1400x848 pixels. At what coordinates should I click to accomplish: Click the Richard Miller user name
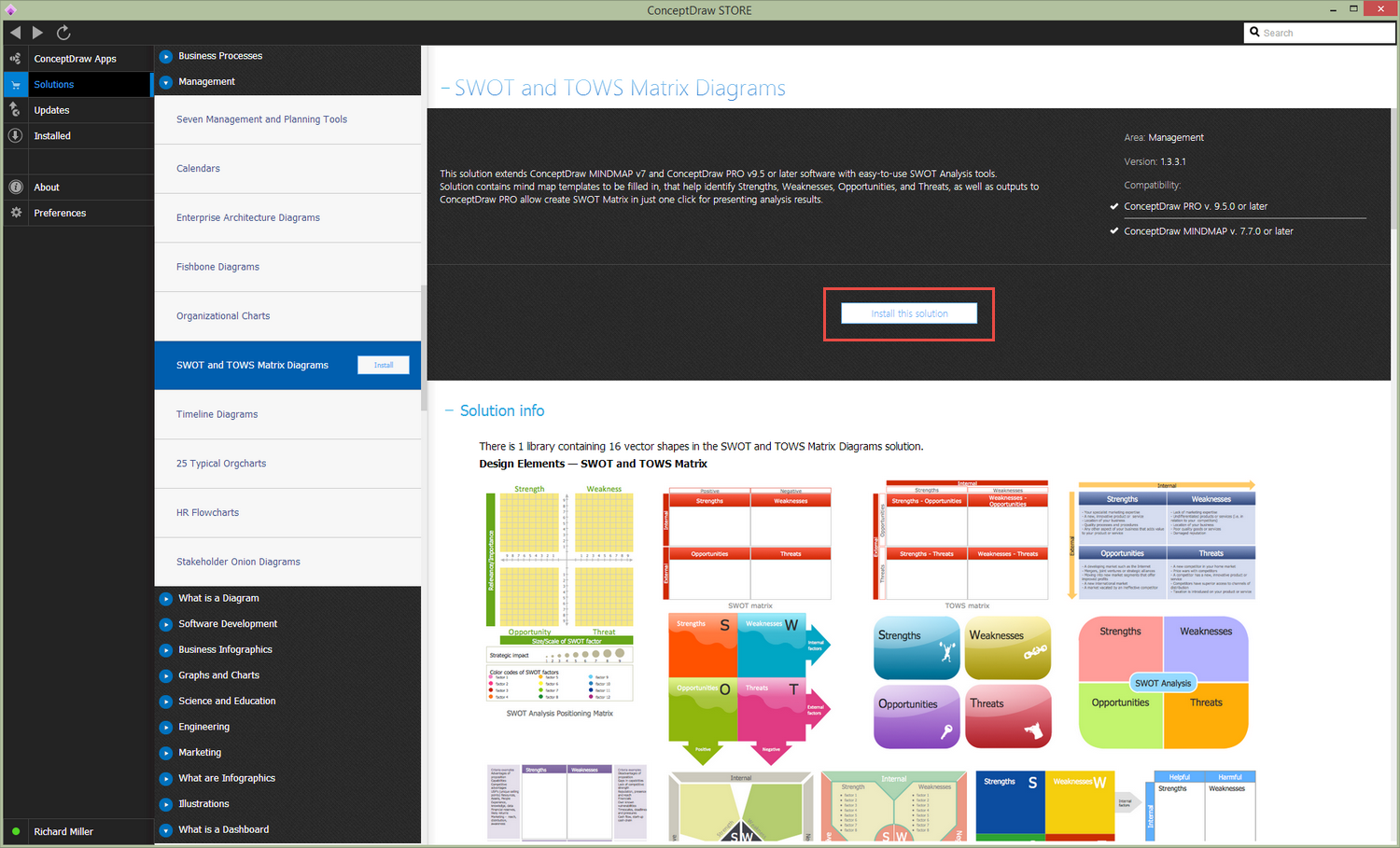(63, 831)
